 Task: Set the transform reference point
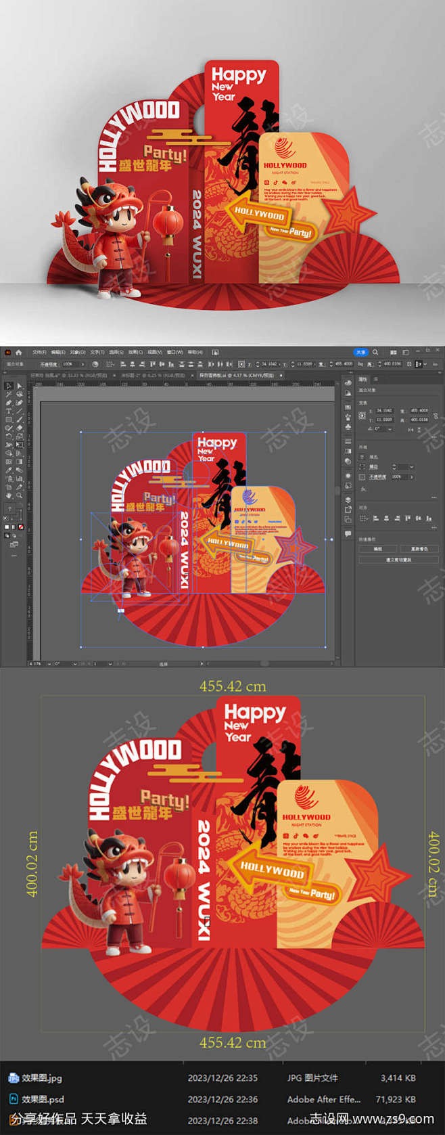pos(362,415)
